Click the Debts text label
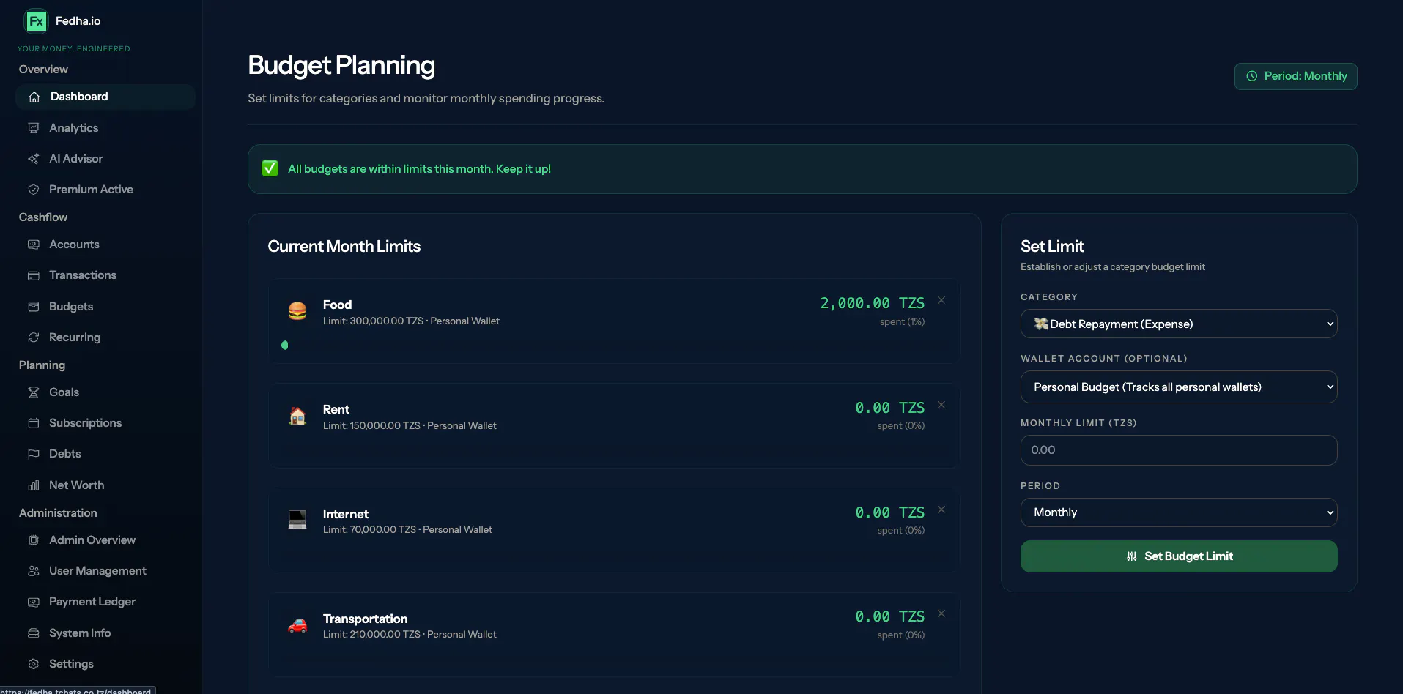1403x694 pixels. [65, 454]
